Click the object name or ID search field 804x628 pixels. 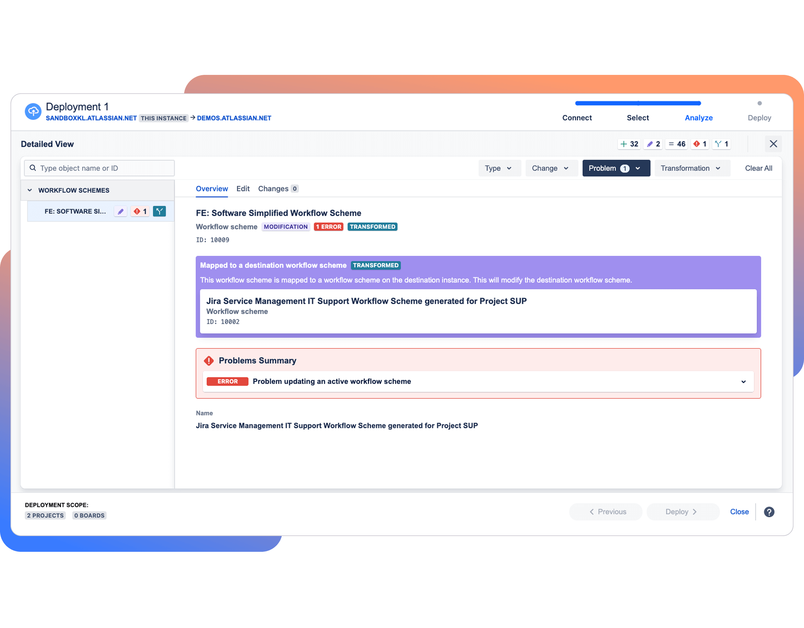click(100, 168)
